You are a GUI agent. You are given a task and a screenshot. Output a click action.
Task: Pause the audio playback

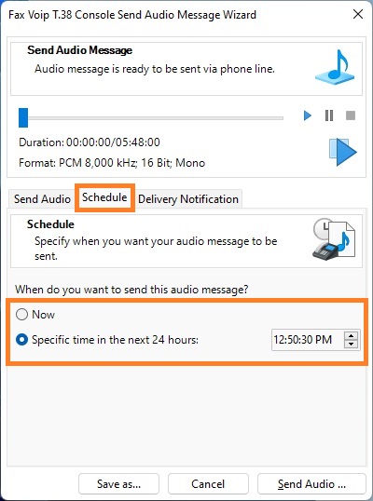(x=329, y=115)
